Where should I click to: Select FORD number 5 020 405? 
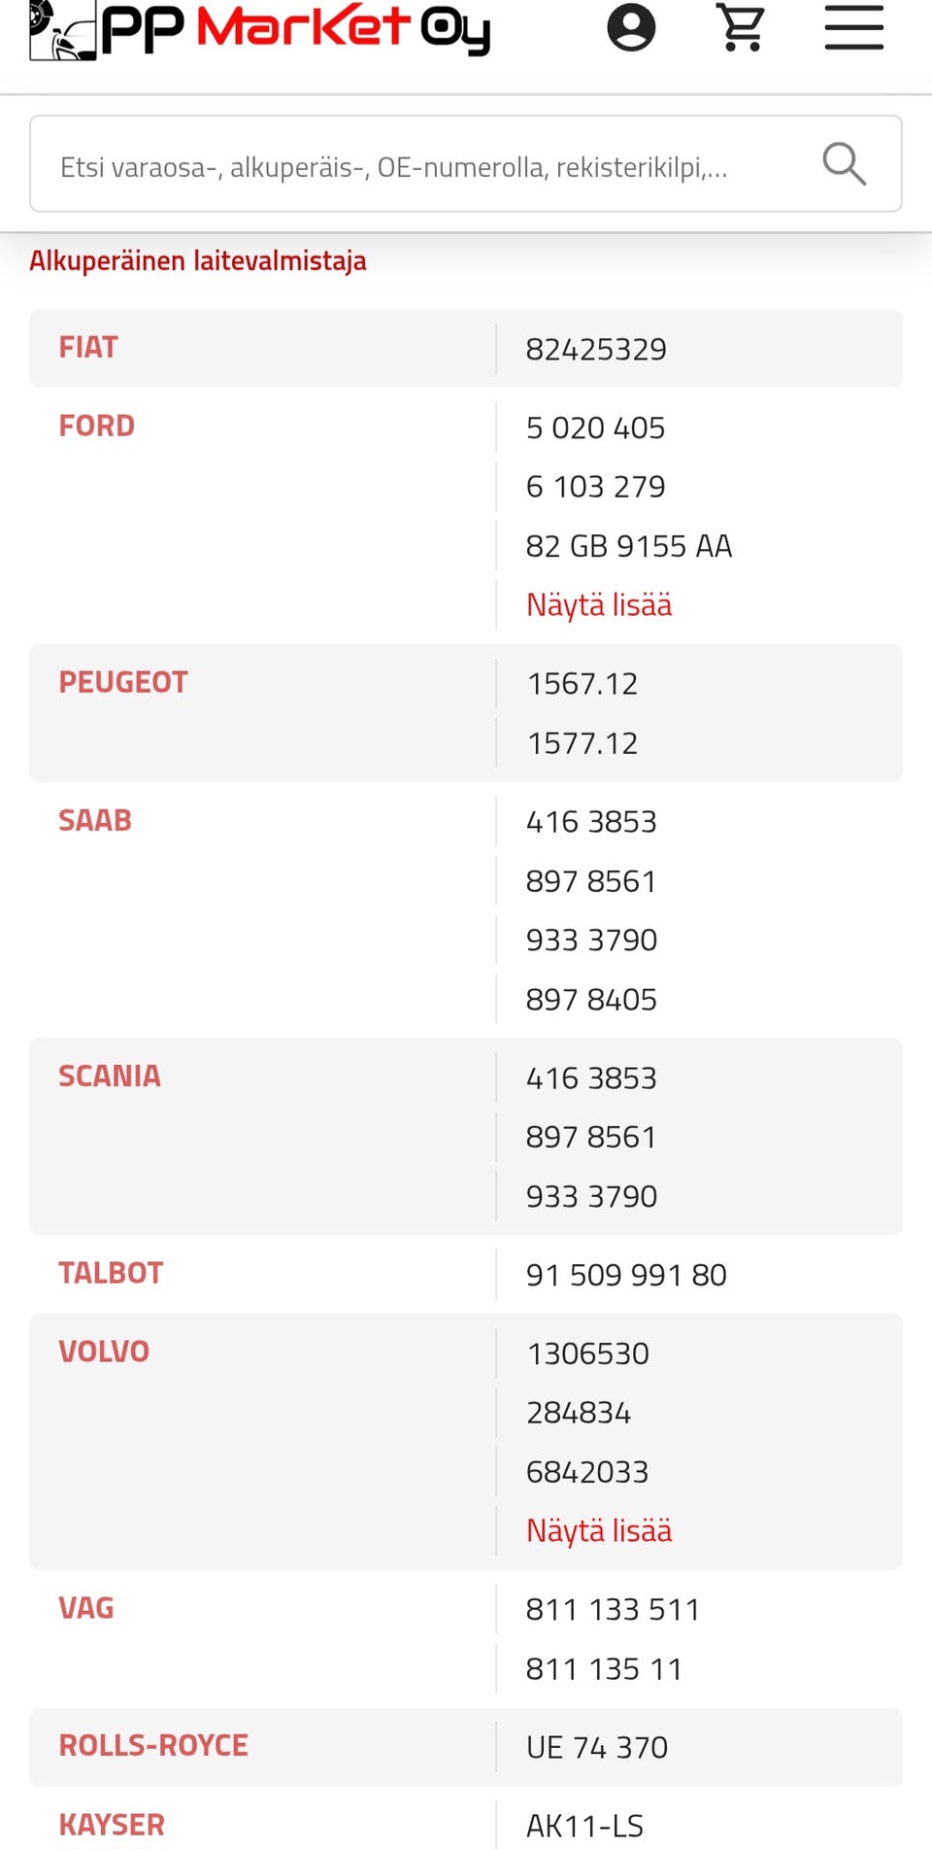595,428
